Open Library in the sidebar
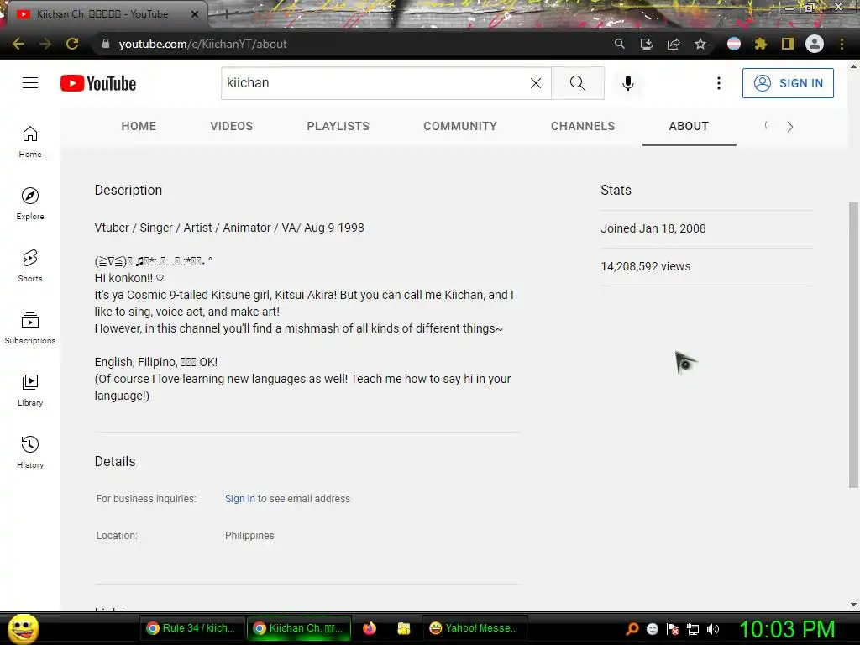This screenshot has width=860, height=645. [x=30, y=390]
